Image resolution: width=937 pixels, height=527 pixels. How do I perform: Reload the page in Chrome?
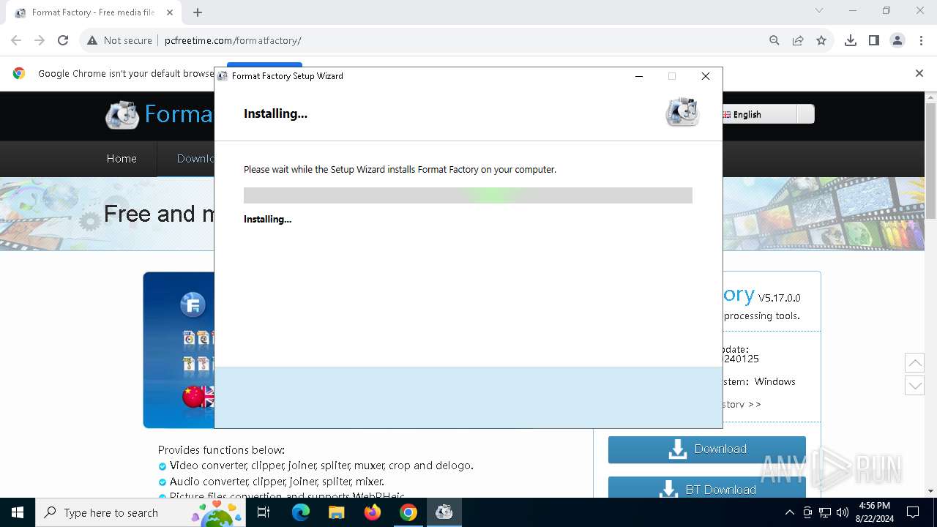coord(63,40)
